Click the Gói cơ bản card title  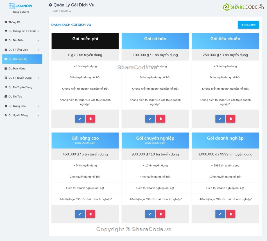pos(155,39)
